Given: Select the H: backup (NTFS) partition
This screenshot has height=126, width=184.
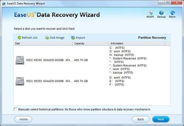Looking at the screenshot, I should pos(122,55).
